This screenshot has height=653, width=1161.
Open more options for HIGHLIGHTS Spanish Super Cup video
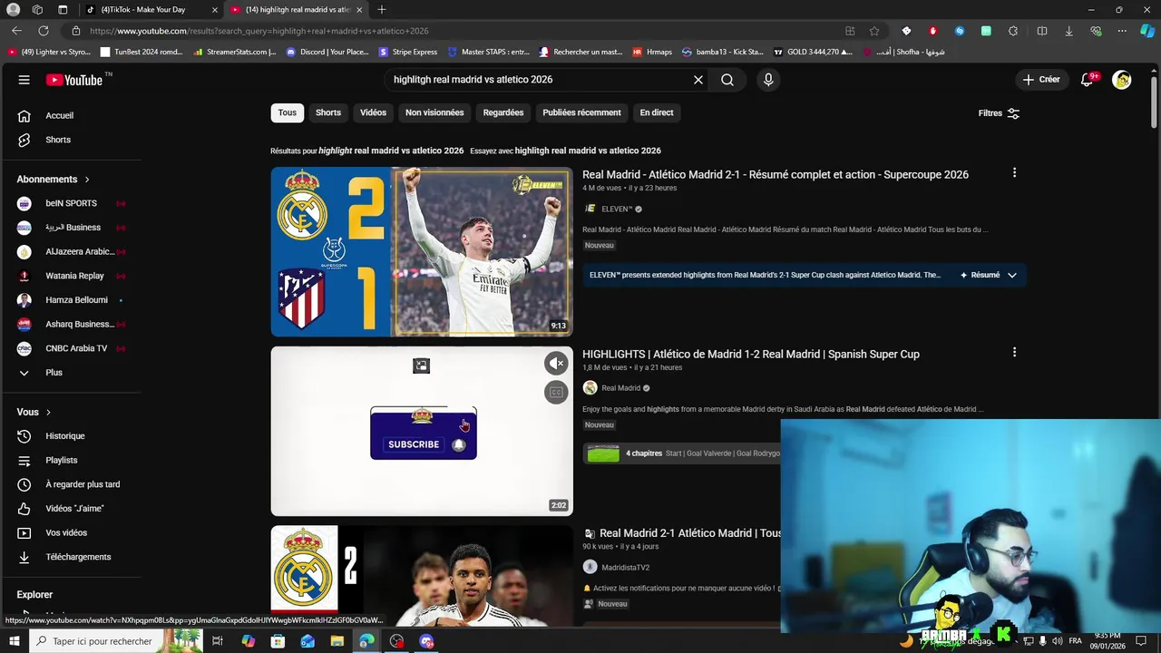[1014, 352]
